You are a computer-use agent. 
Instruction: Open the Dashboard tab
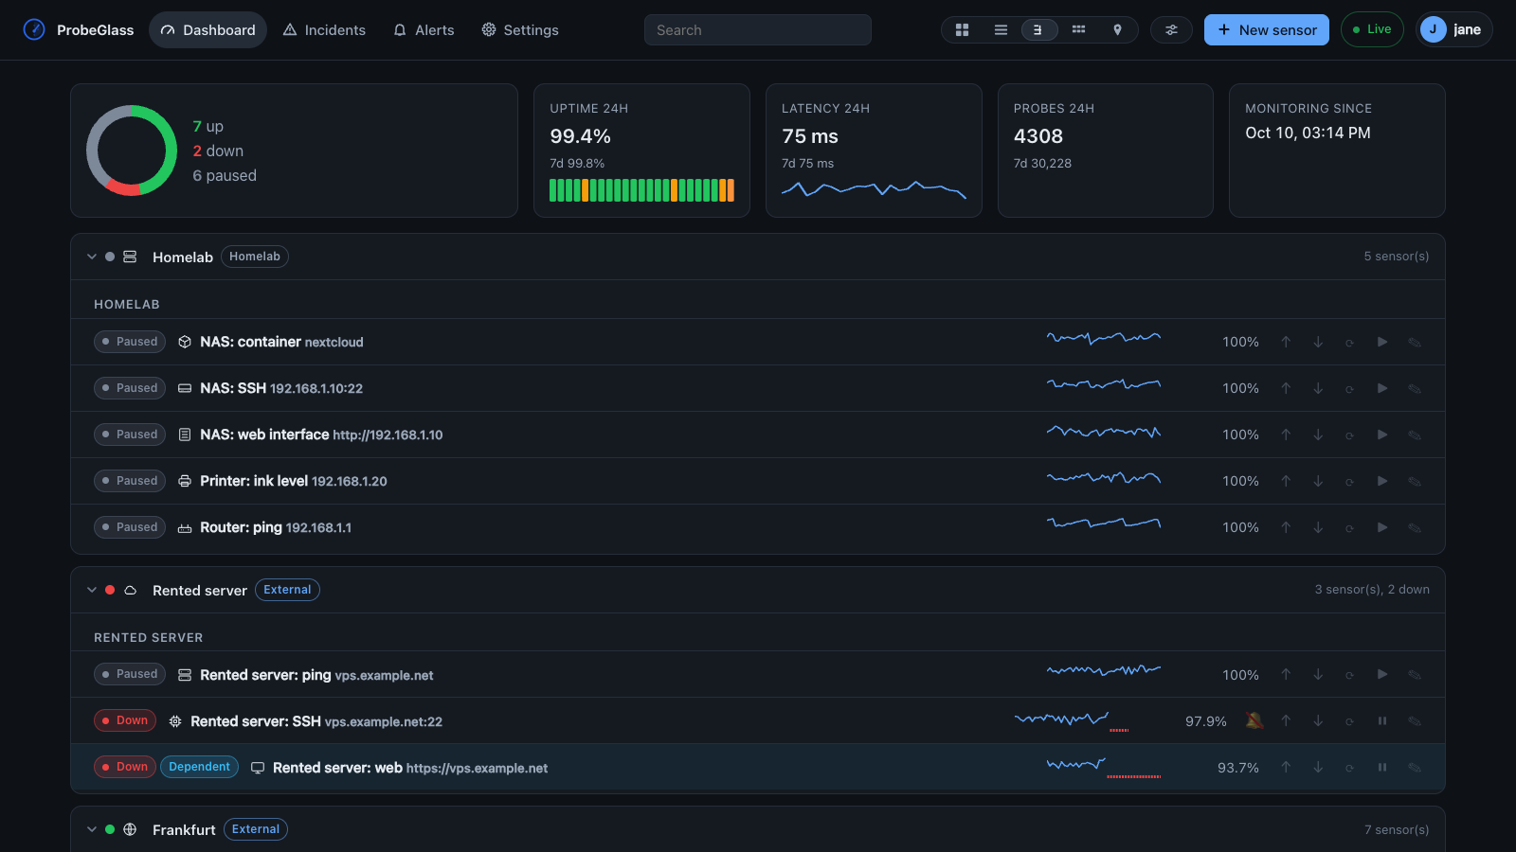tap(208, 30)
